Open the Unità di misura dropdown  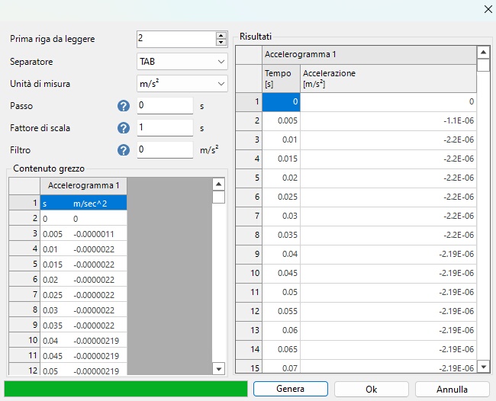tap(182, 84)
